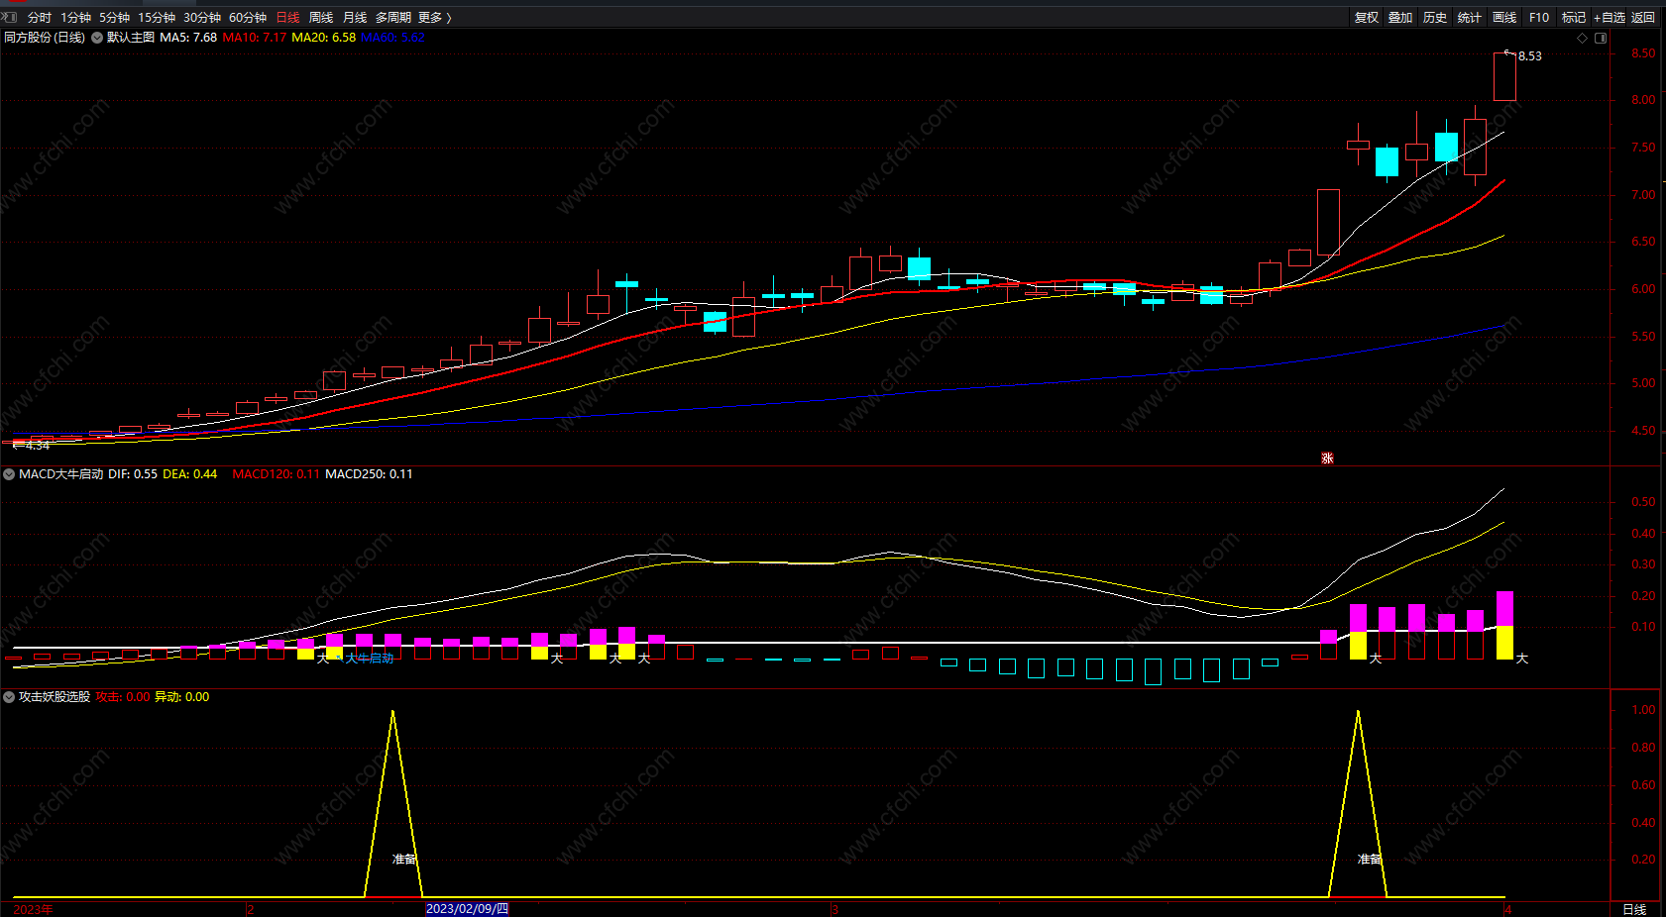This screenshot has height=917, width=1666.
Task: Click the 标记 mark button
Action: pyautogui.click(x=1574, y=18)
